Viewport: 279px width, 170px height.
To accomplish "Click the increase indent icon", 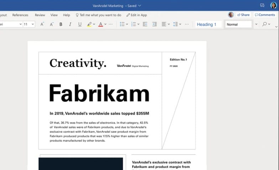I will click(154, 24).
